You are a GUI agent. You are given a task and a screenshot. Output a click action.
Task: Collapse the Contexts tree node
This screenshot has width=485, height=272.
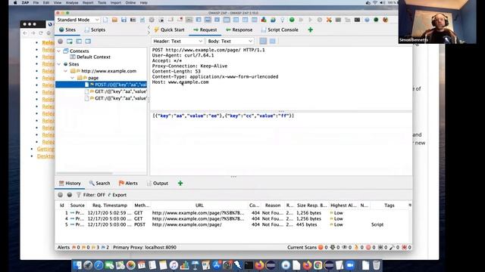pyautogui.click(x=59, y=51)
